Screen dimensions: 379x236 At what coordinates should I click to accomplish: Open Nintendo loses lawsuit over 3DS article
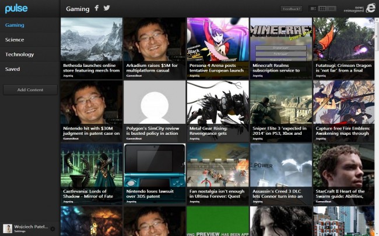coord(155,174)
